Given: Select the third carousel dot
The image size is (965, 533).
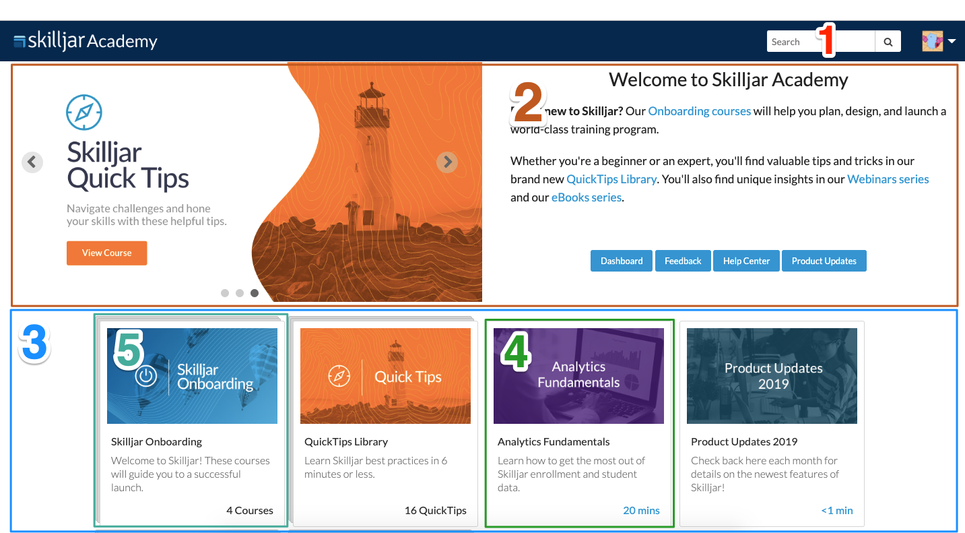Looking at the screenshot, I should click(x=255, y=293).
